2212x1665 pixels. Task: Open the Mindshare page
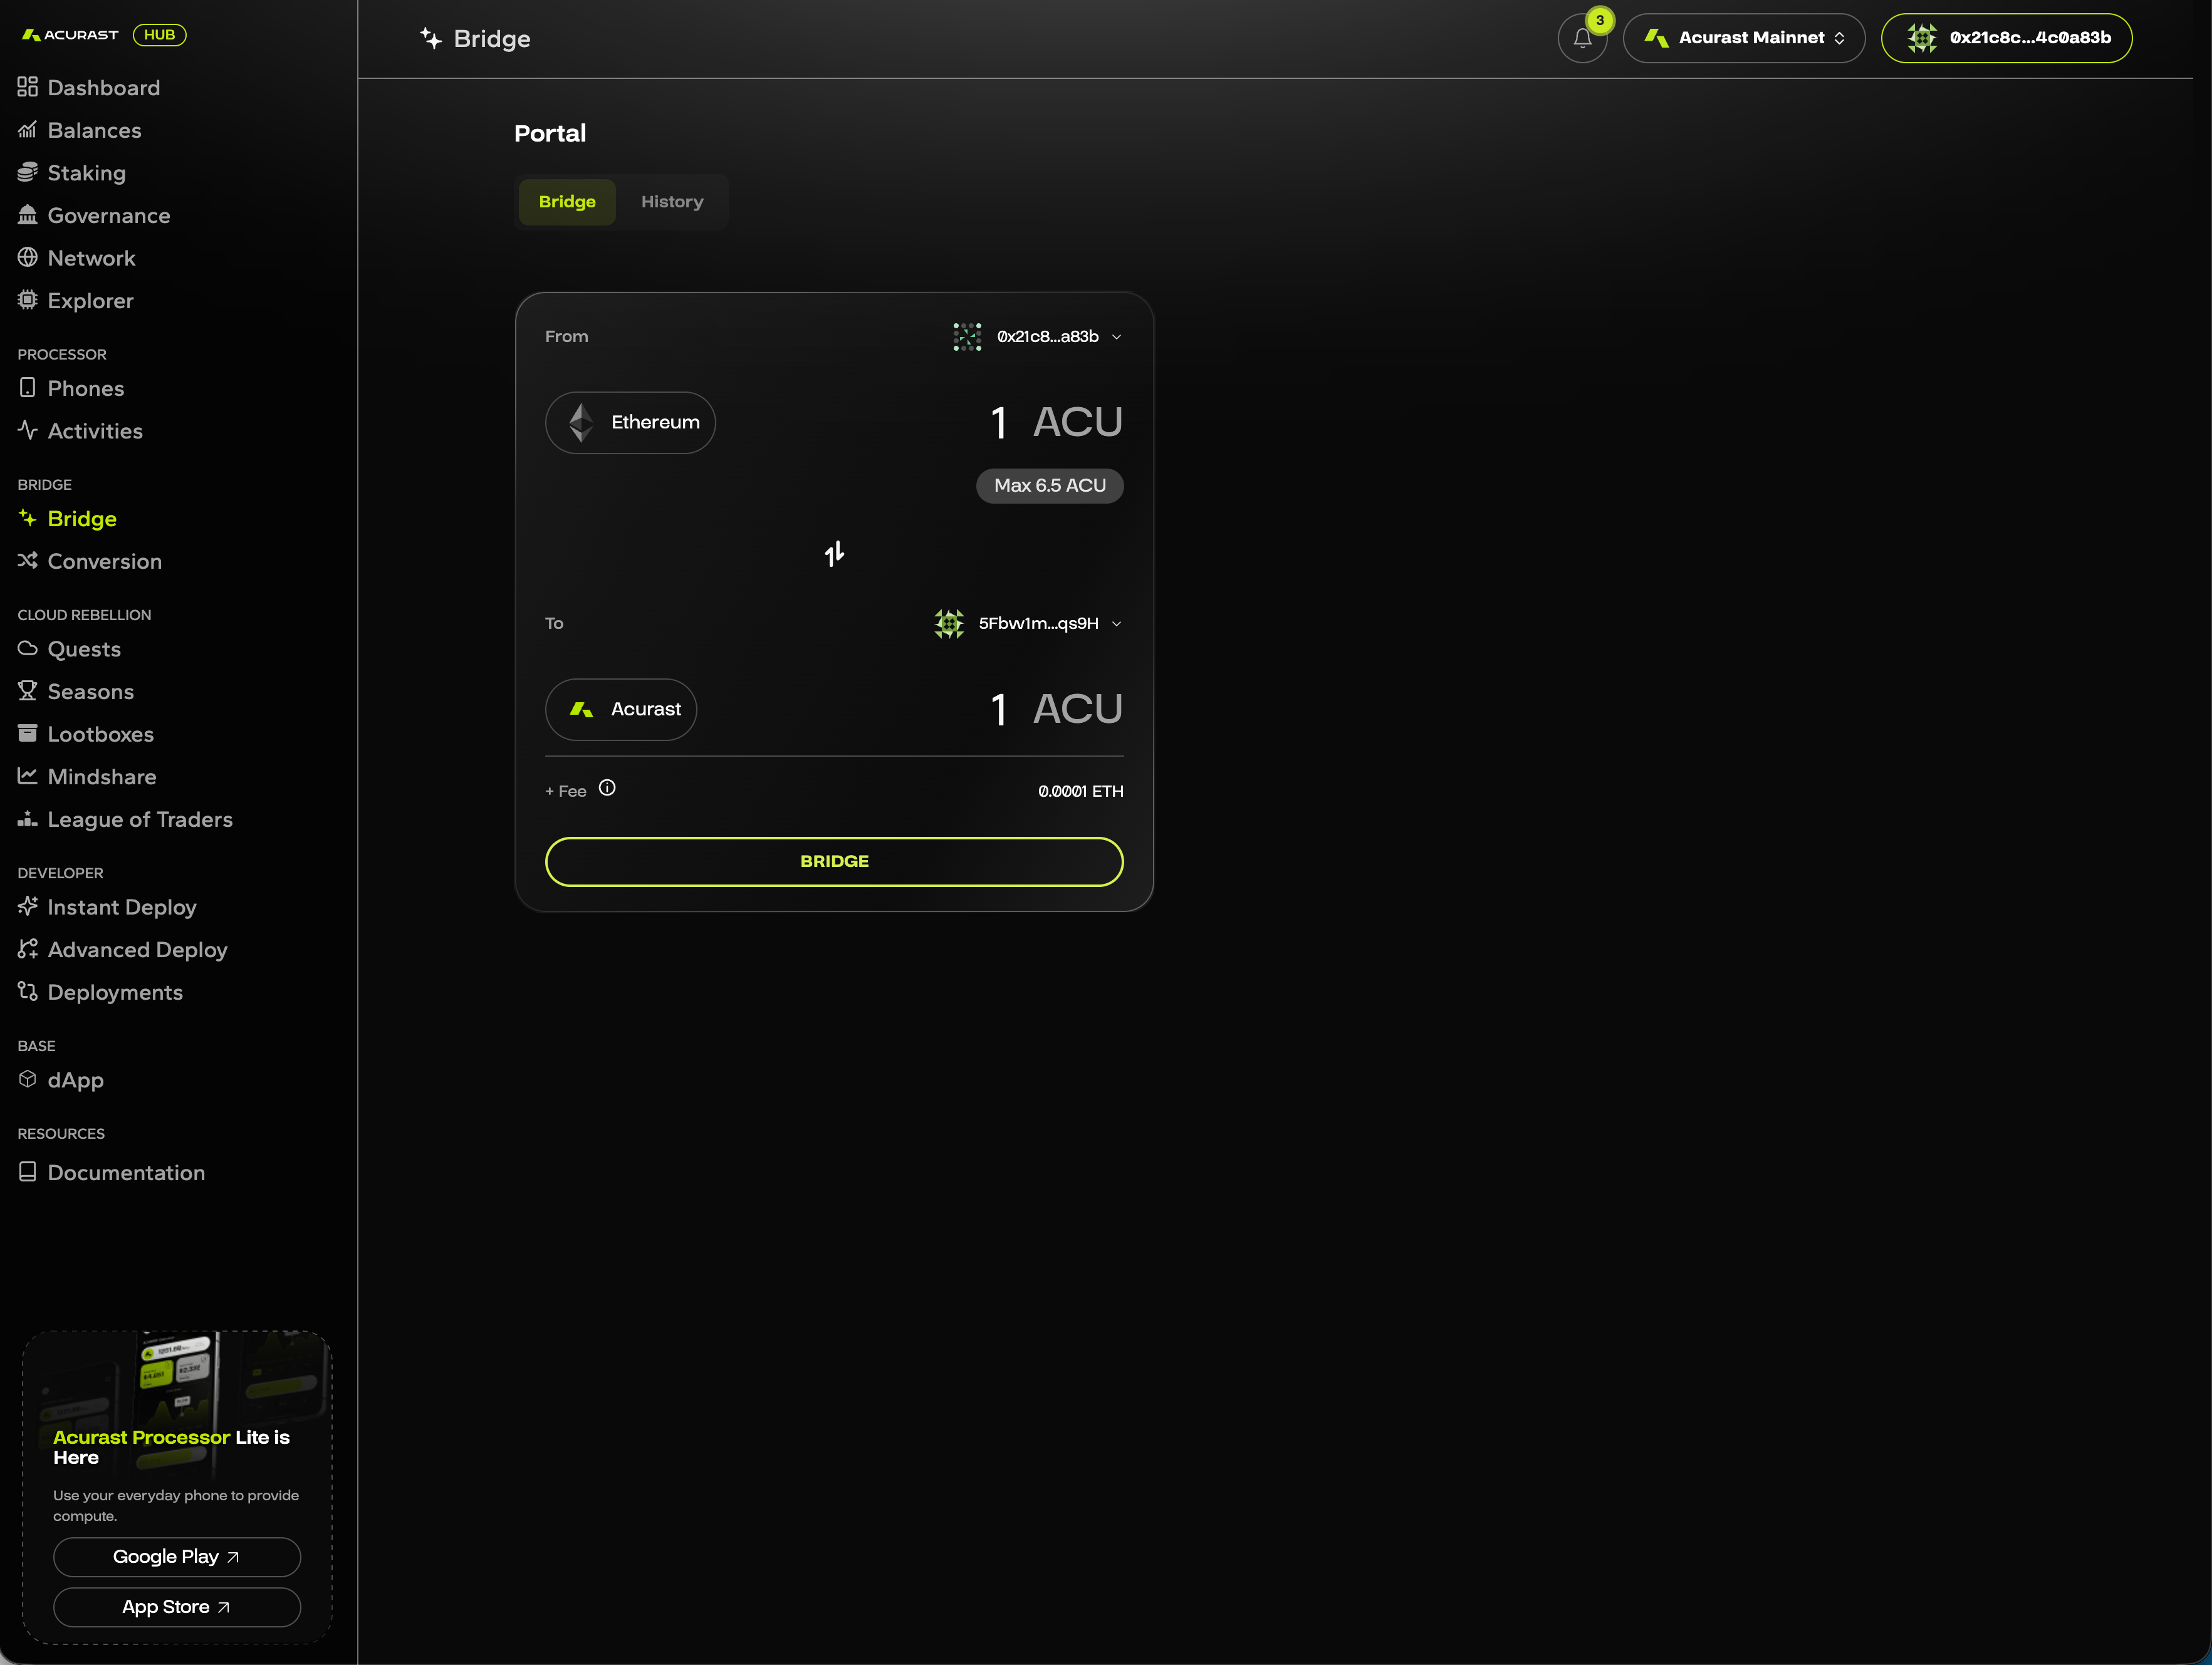(x=102, y=777)
